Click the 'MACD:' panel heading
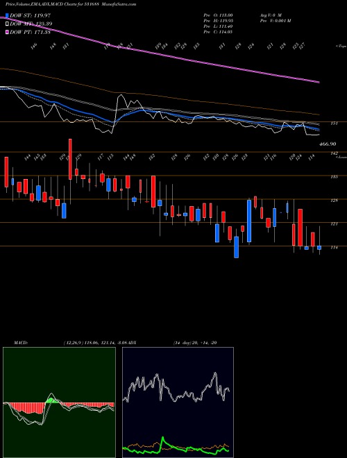Viewport: 347px width, 458px height. coord(21,343)
